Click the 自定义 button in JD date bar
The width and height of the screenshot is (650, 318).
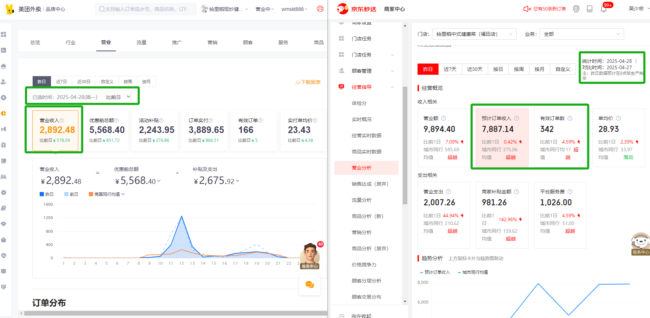563,69
